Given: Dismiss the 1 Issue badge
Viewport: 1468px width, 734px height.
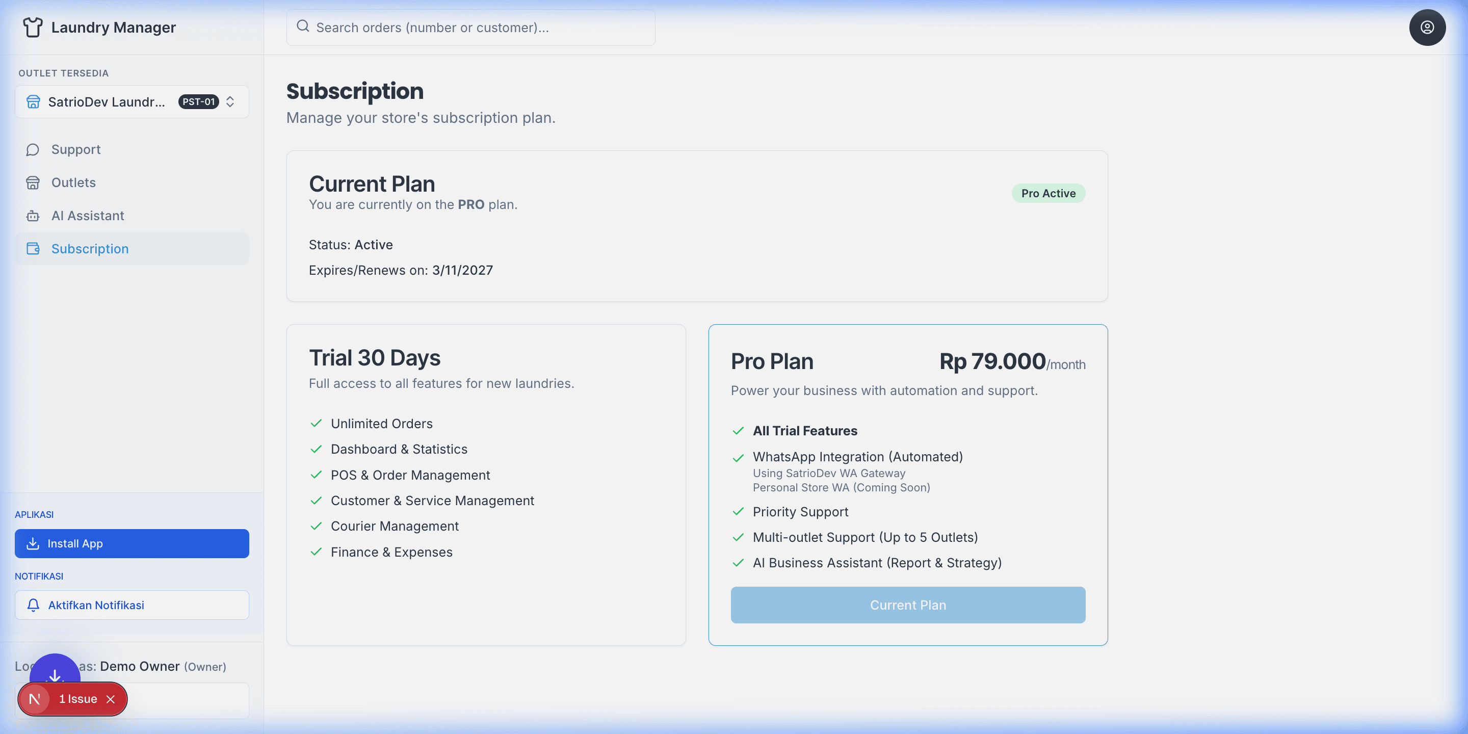Looking at the screenshot, I should tap(111, 699).
